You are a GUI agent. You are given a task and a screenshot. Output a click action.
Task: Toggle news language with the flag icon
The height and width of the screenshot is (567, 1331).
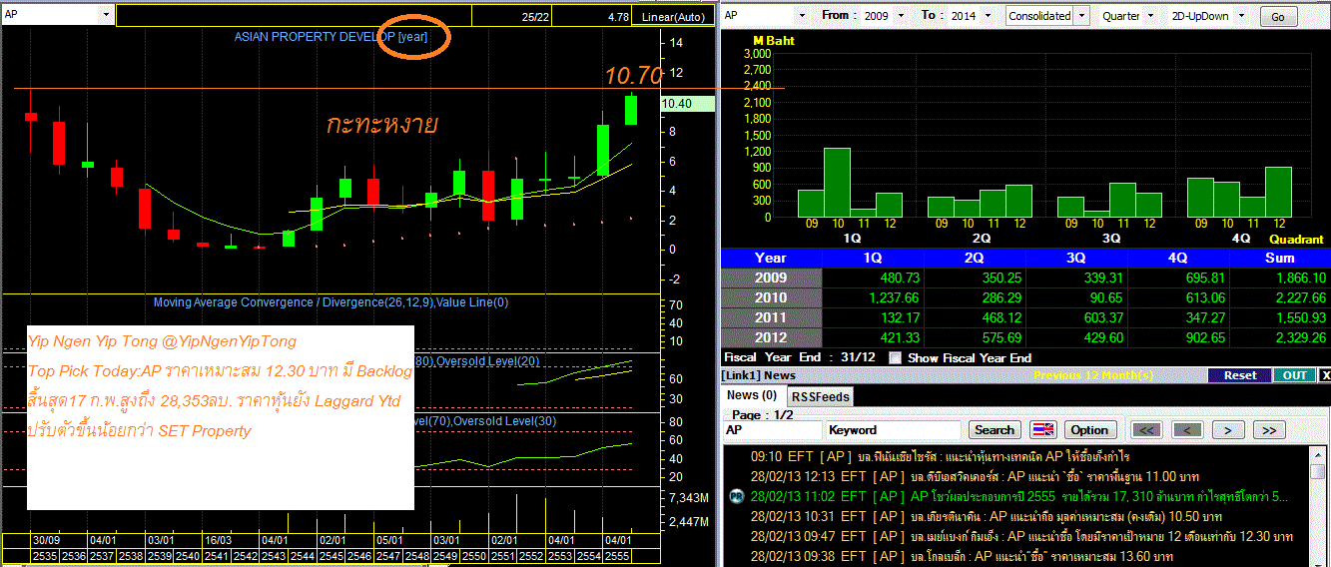coord(1042,430)
